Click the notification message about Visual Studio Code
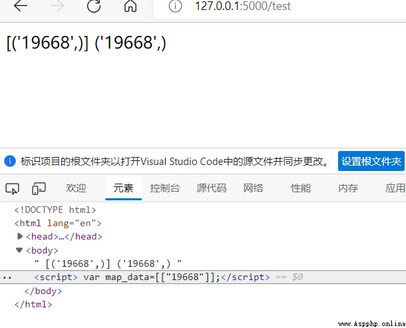Viewport: 406px width, 328px height. [x=175, y=161]
